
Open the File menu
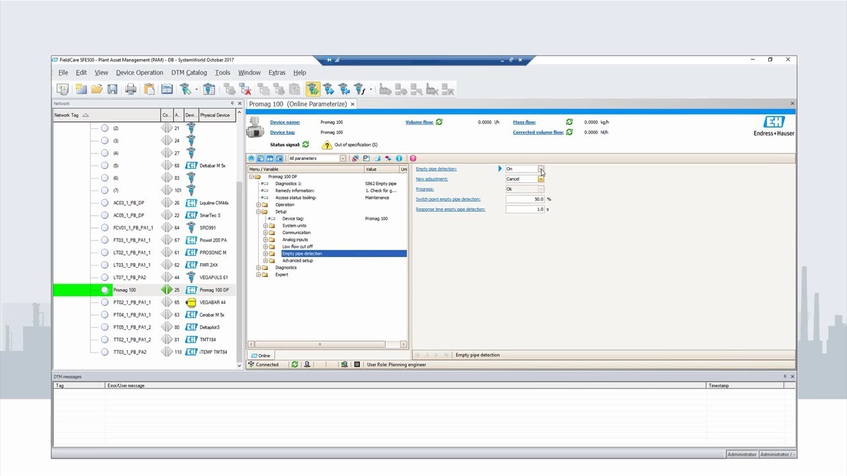pos(63,73)
